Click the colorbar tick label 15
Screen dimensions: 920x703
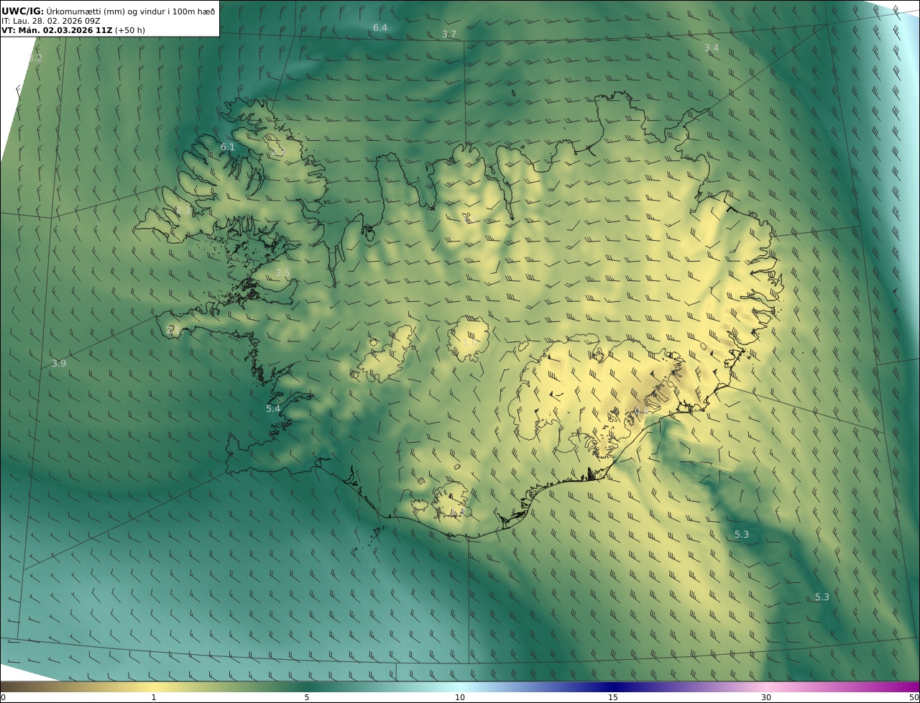point(613,697)
